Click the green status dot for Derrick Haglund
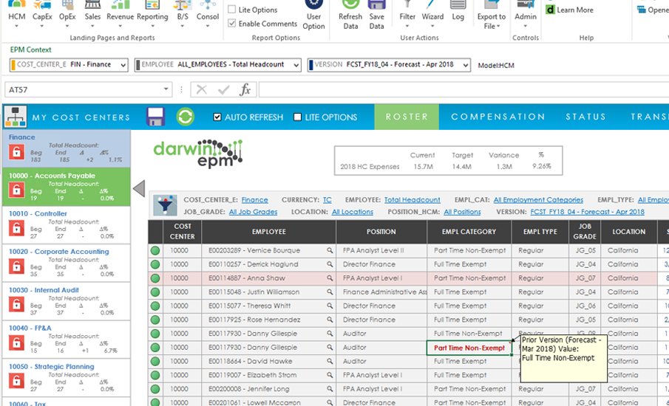The image size is (669, 406). pyautogui.click(x=155, y=264)
